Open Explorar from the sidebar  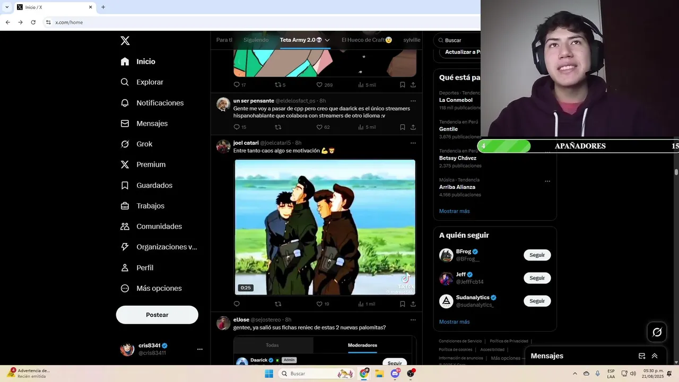coord(142,82)
